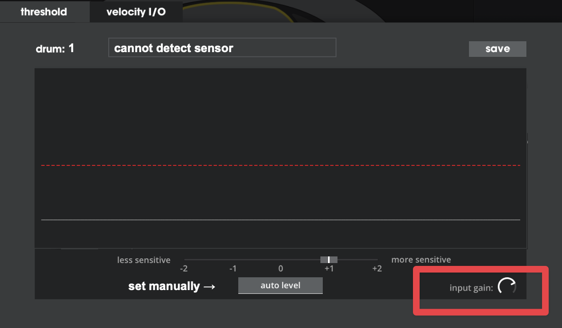
Task: Select the 'cannot detect sensor' text field
Action: click(222, 47)
